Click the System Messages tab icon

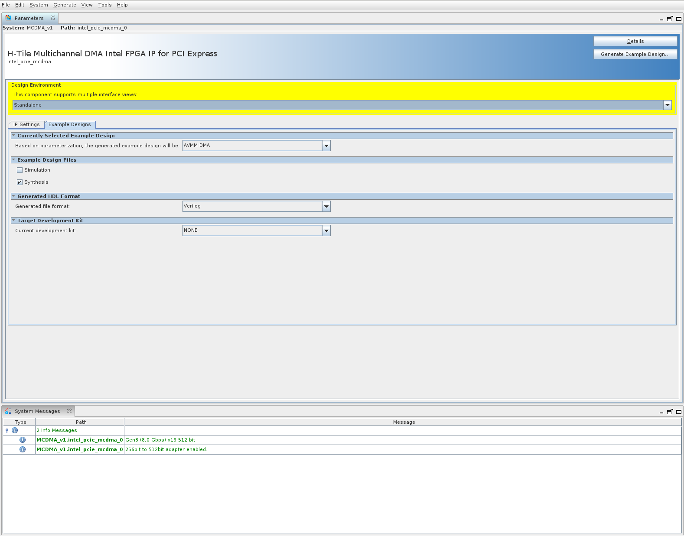click(8, 411)
